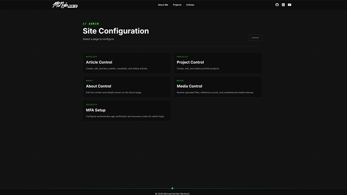Open the GitHub icon link
Image resolution: width=347 pixels, height=195 pixels.
tap(277, 5)
